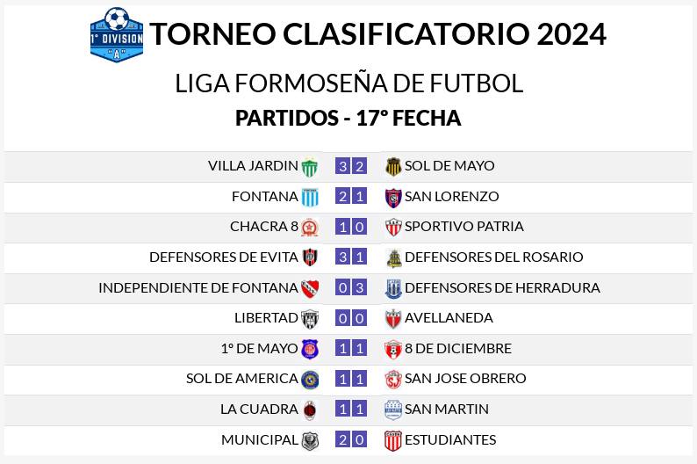
Task: Click the Sol de America team name
Action: coord(241,379)
